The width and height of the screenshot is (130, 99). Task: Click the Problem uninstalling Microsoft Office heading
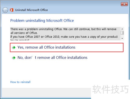42,21
